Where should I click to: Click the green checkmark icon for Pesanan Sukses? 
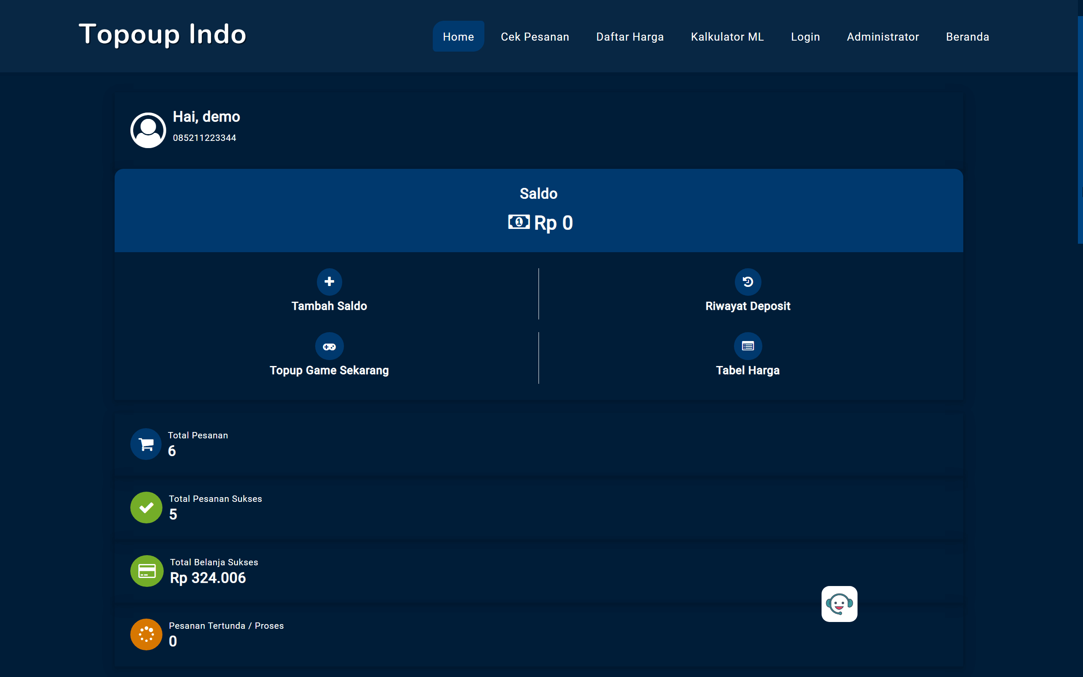pyautogui.click(x=146, y=507)
